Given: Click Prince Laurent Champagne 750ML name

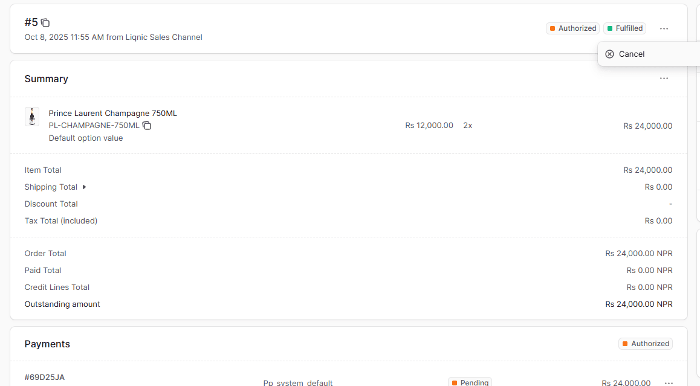Looking at the screenshot, I should (x=113, y=114).
